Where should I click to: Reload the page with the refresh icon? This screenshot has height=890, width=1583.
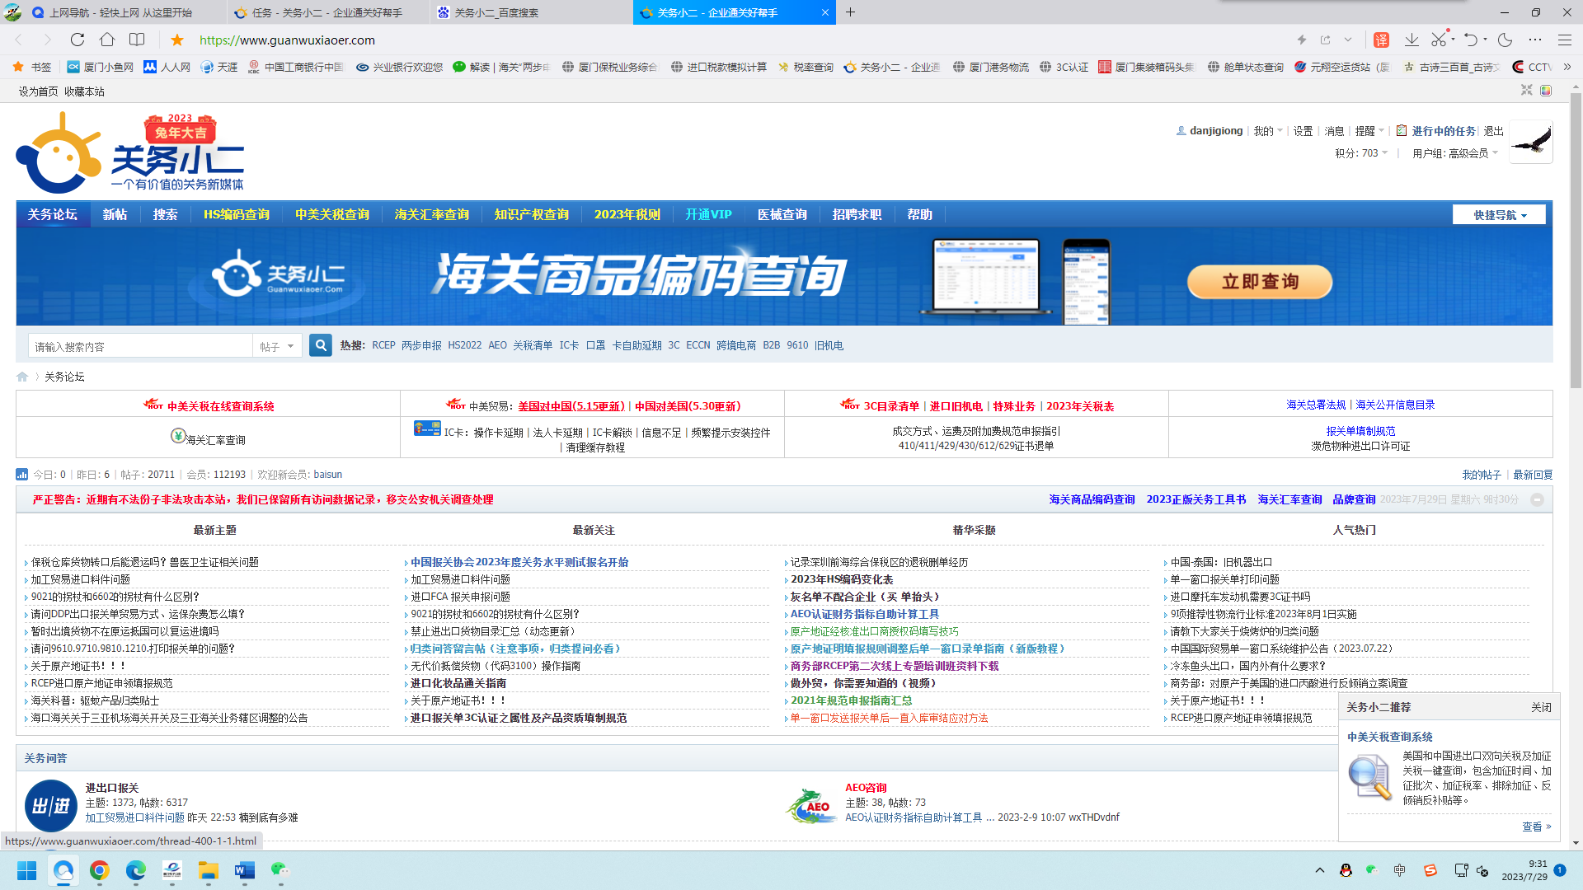[x=78, y=40]
